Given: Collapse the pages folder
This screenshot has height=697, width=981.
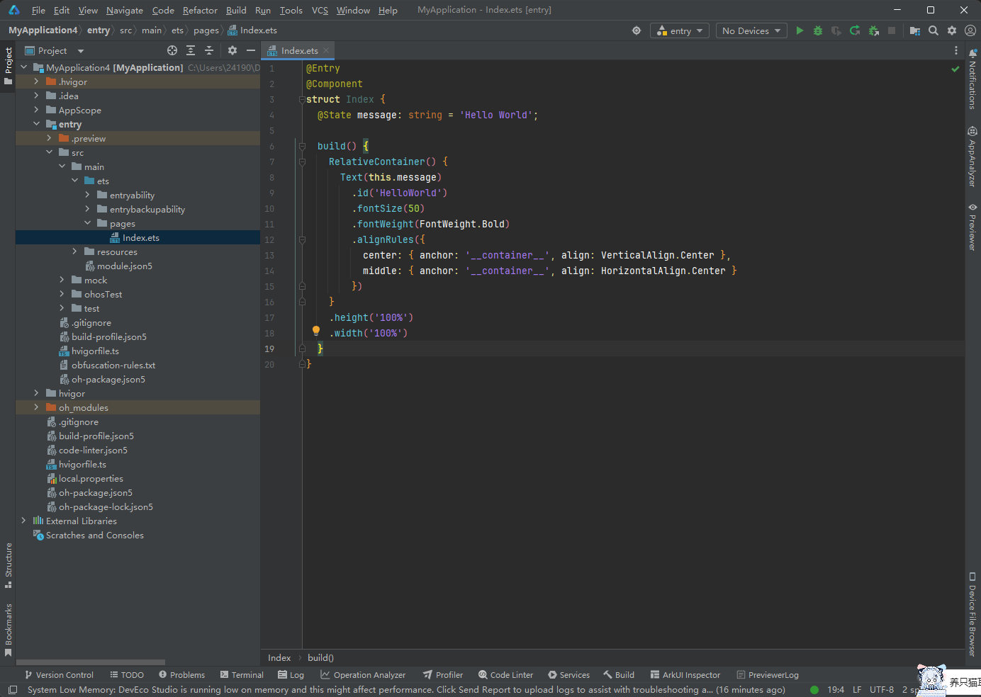Looking at the screenshot, I should click(87, 223).
